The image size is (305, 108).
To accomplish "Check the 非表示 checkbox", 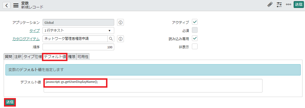I will click(195, 47).
